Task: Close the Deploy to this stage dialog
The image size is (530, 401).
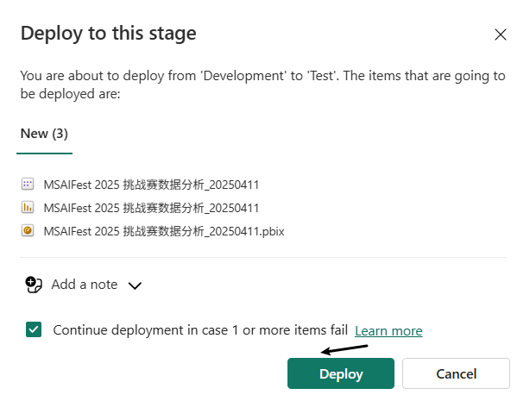Action: coord(501,34)
